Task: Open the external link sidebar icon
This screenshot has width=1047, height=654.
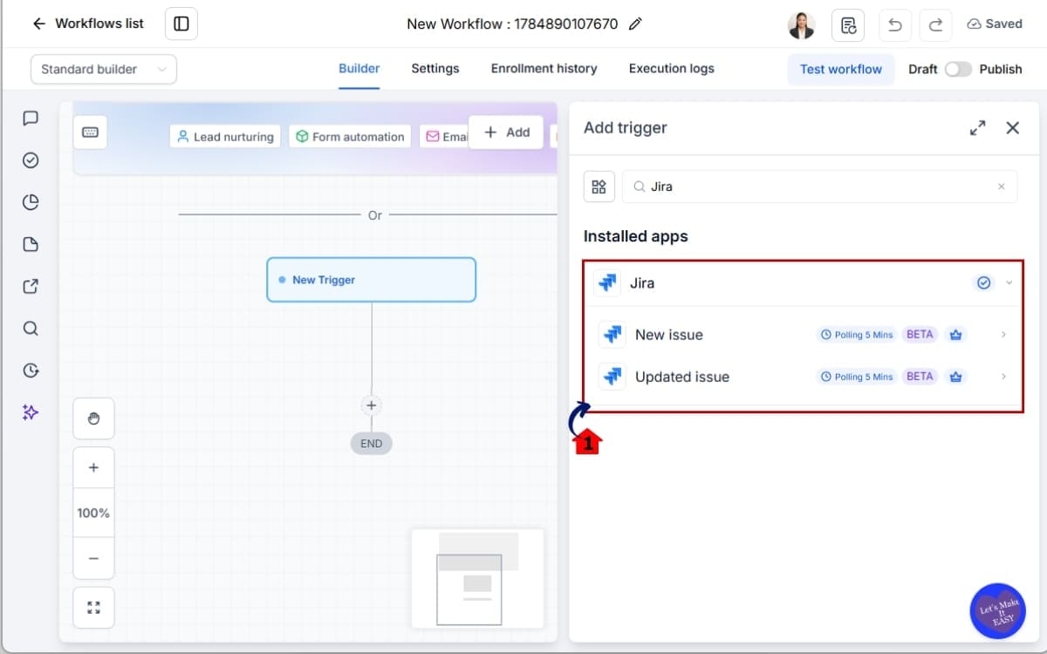Action: point(31,286)
